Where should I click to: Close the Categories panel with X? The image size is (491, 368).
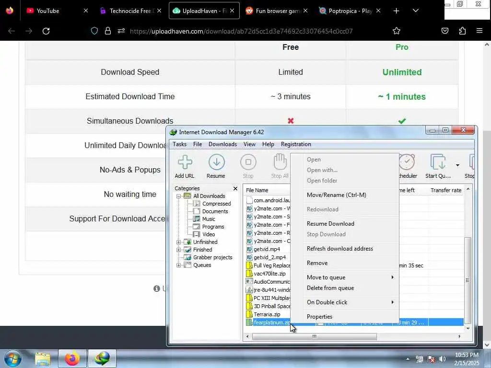coord(235,188)
